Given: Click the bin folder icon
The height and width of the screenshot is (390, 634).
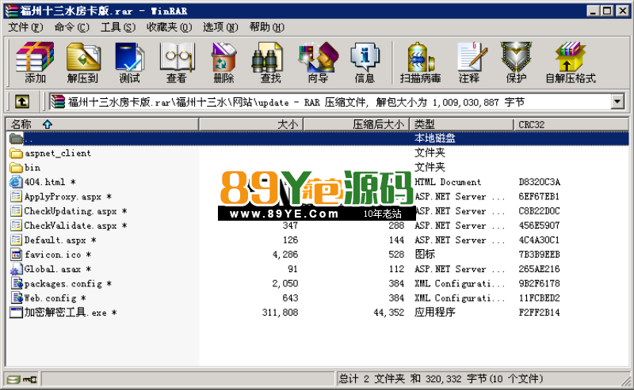Looking at the screenshot, I should (16, 168).
